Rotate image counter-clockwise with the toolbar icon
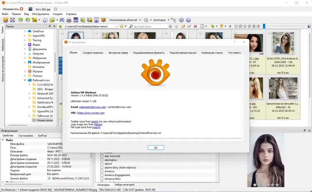Screen dimensions: 312x192 [x=21, y=20]
